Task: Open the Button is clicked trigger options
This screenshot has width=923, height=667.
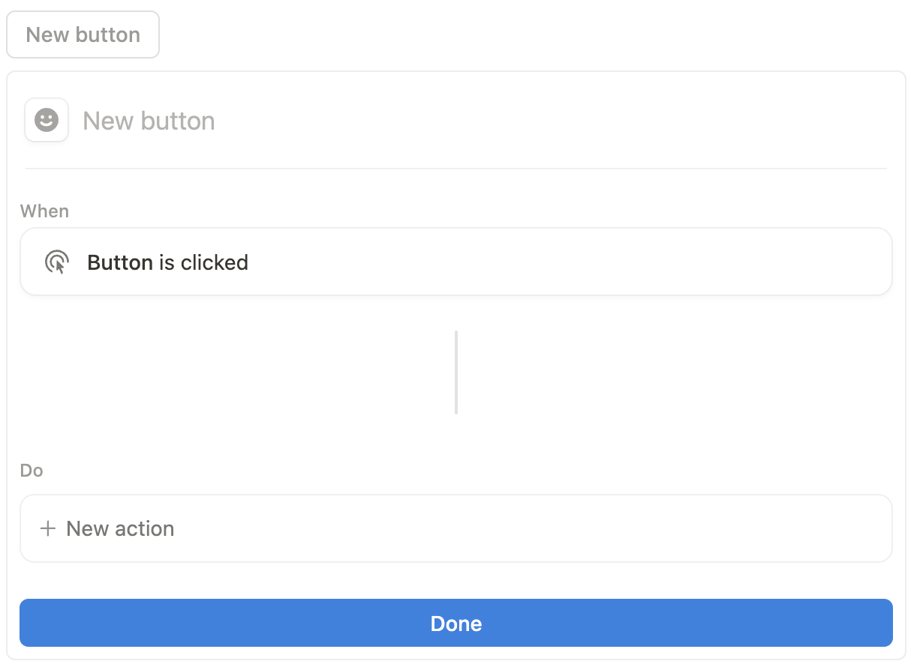Action: pos(456,262)
